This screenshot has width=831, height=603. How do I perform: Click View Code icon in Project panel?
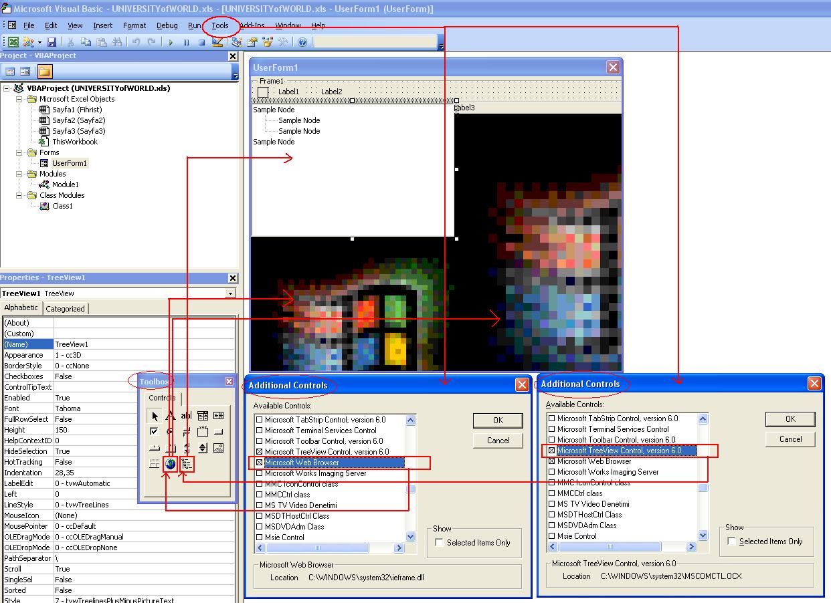click(10, 72)
